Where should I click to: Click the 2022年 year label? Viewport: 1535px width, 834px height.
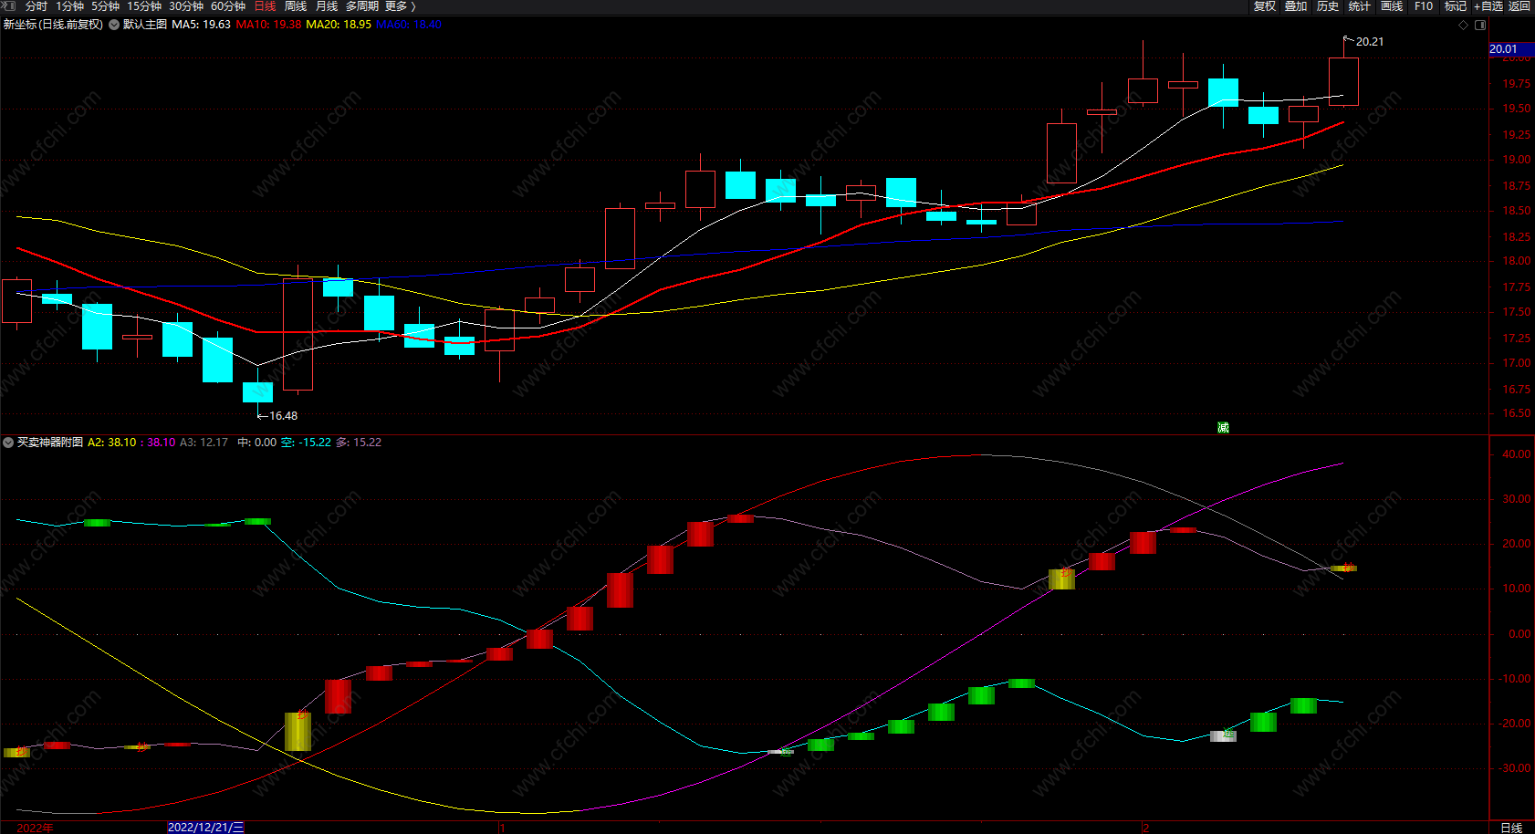coord(36,828)
